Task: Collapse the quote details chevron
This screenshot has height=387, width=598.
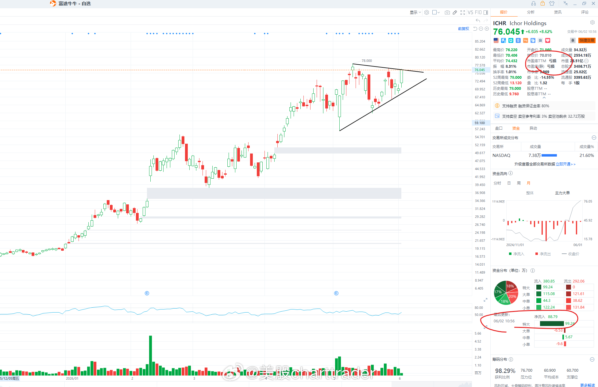Action: click(x=544, y=98)
